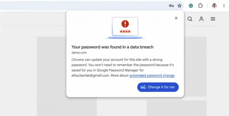Open the Chrome profile avatar
Screen dimensions: 229x116
coord(214,6)
